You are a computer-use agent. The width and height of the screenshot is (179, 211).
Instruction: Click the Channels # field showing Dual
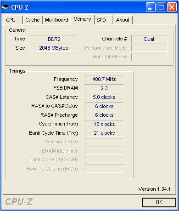(149, 39)
